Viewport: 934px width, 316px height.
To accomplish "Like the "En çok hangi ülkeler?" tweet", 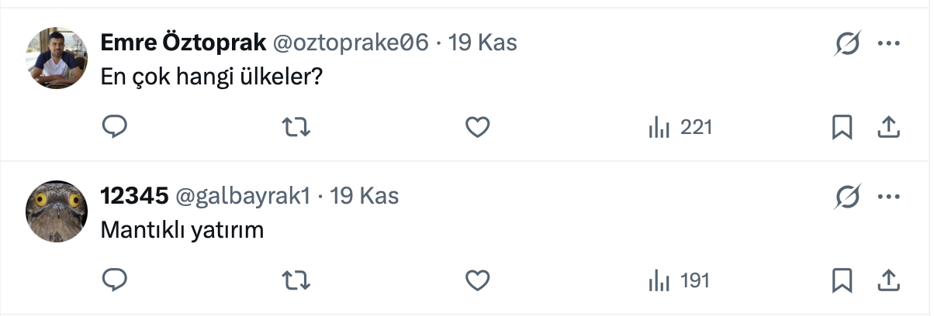I will pos(478,127).
